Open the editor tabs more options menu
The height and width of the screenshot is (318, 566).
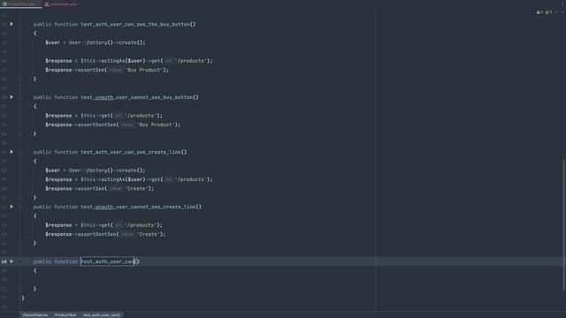562,4
